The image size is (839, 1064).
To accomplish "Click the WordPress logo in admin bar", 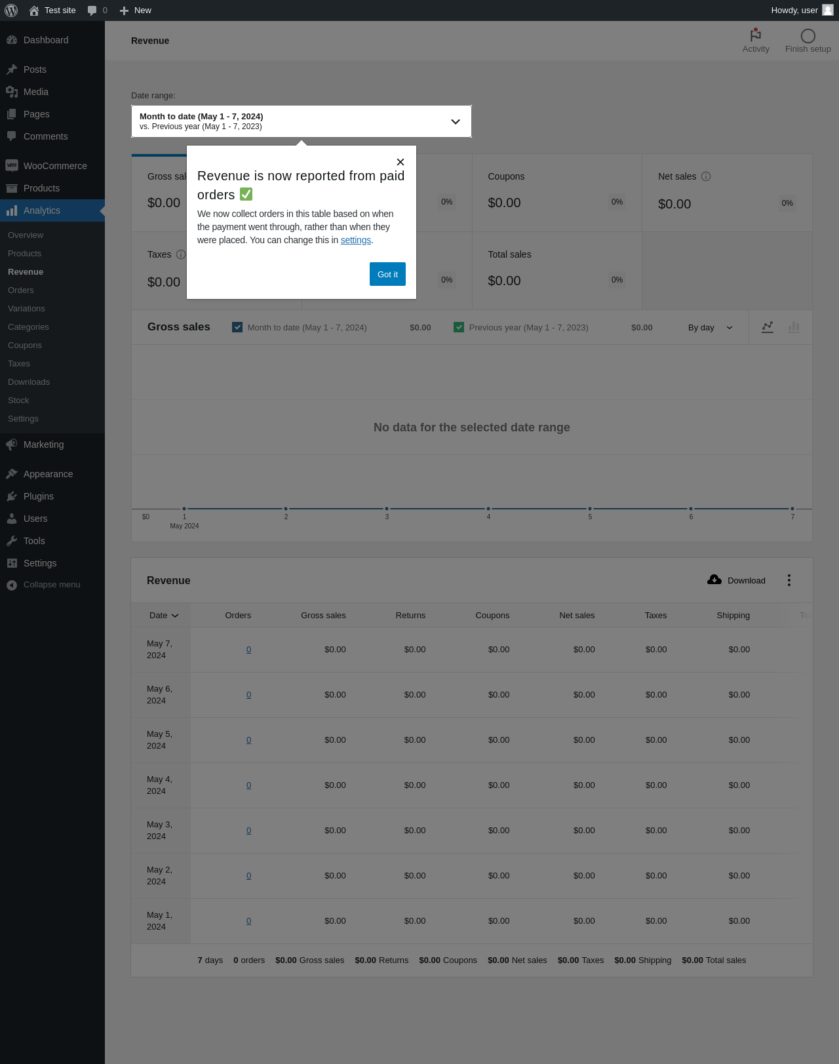I will [11, 10].
